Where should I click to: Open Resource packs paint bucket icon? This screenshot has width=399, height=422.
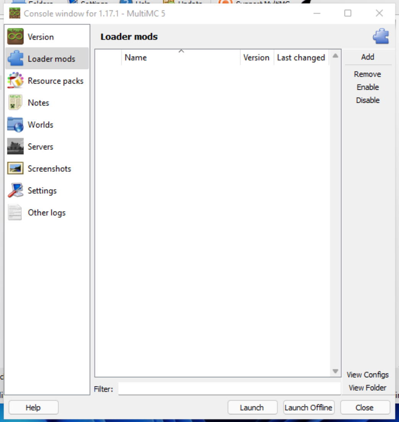[x=15, y=81]
